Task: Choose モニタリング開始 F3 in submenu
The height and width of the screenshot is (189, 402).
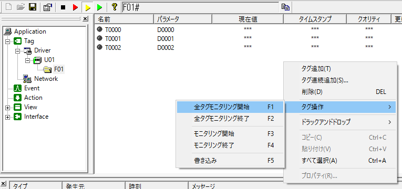Action: [230, 134]
